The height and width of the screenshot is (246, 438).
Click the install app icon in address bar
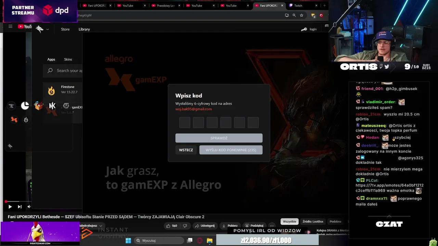coord(287,15)
